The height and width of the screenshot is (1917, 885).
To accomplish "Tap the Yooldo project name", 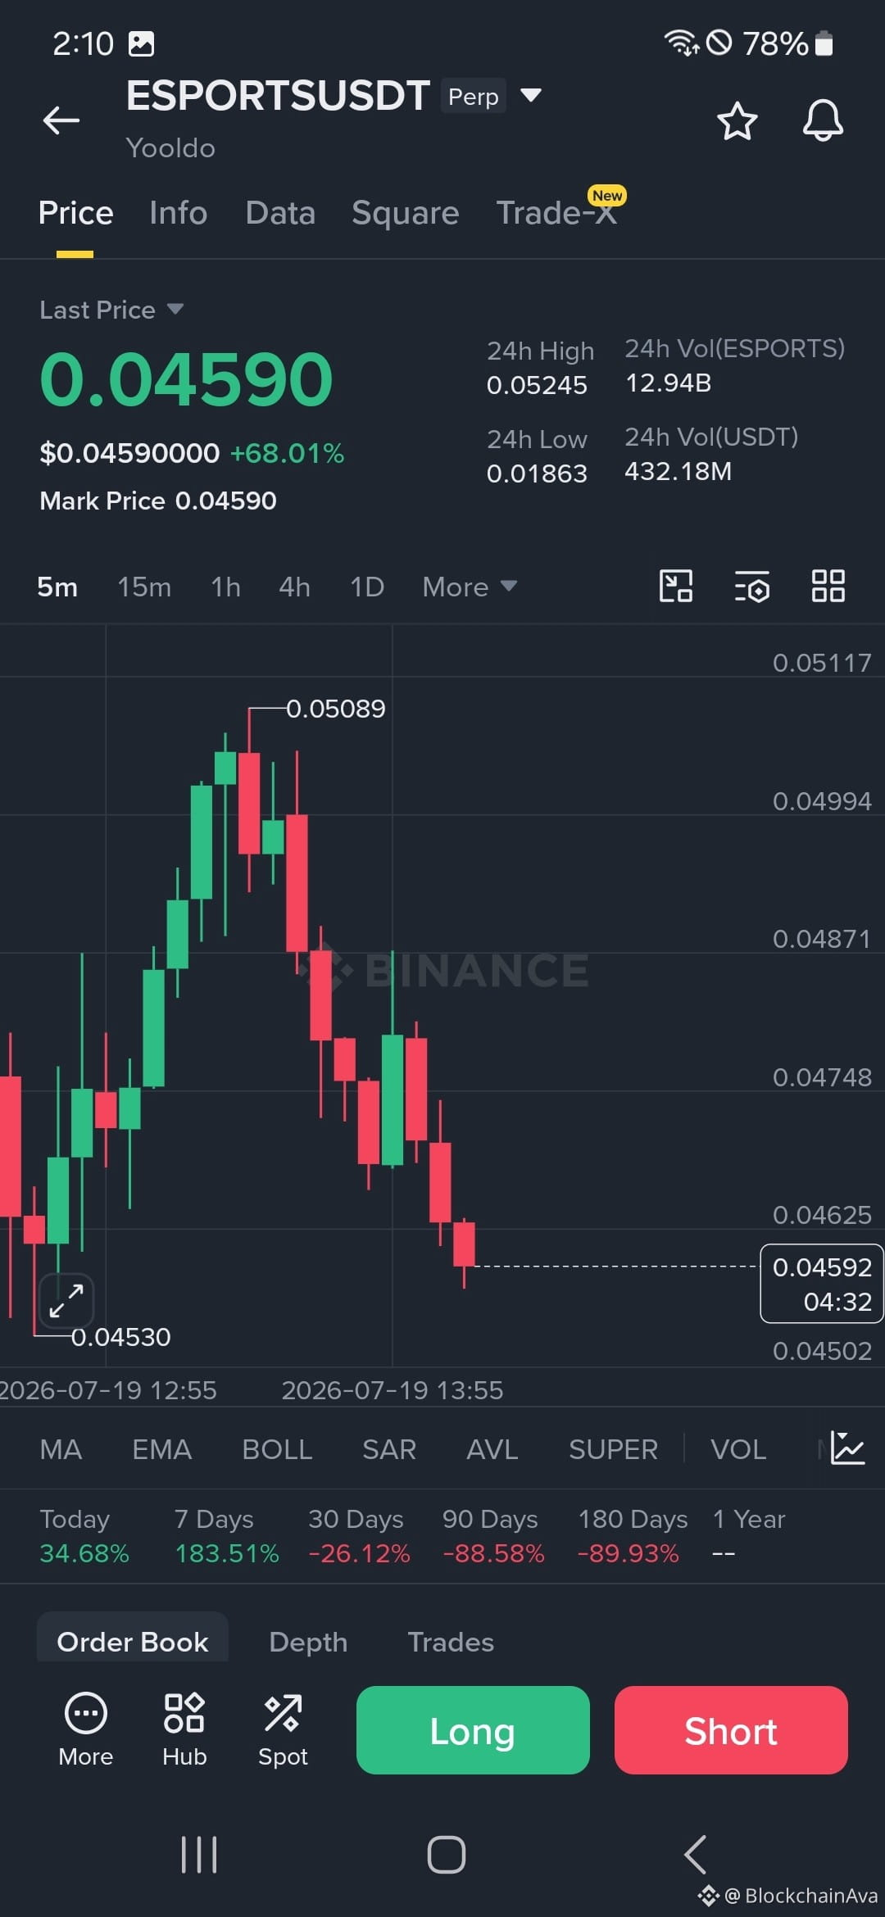I will [170, 148].
